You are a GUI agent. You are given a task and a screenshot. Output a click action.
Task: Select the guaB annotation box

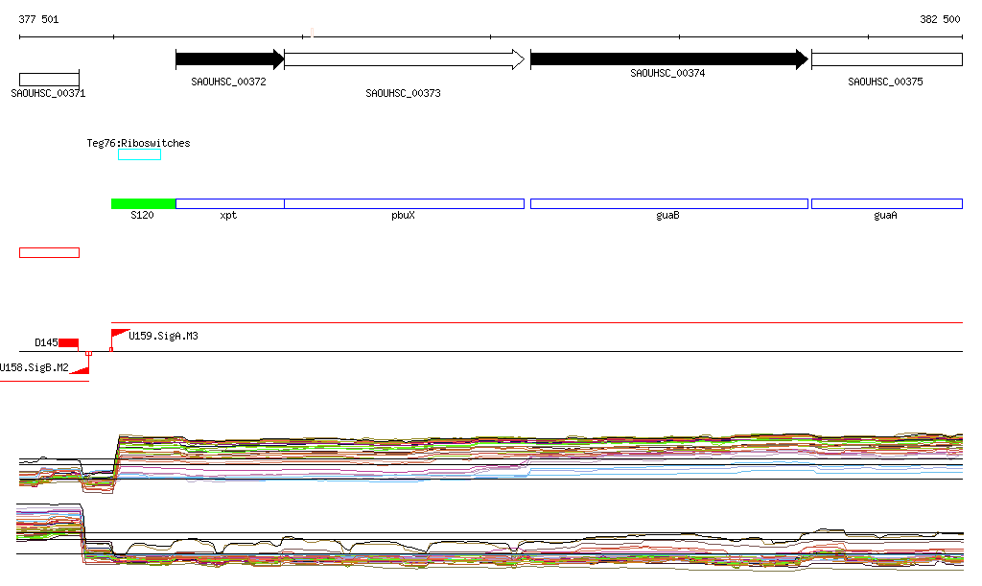pos(668,203)
